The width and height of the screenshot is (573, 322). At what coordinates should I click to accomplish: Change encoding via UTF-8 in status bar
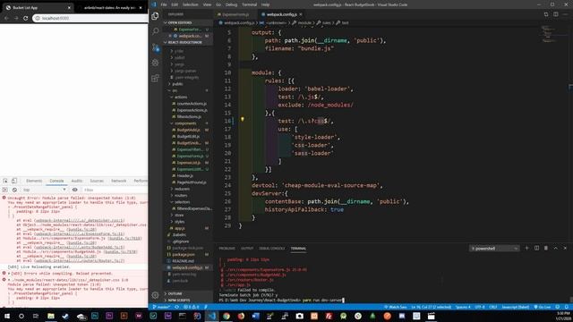[x=480, y=307]
